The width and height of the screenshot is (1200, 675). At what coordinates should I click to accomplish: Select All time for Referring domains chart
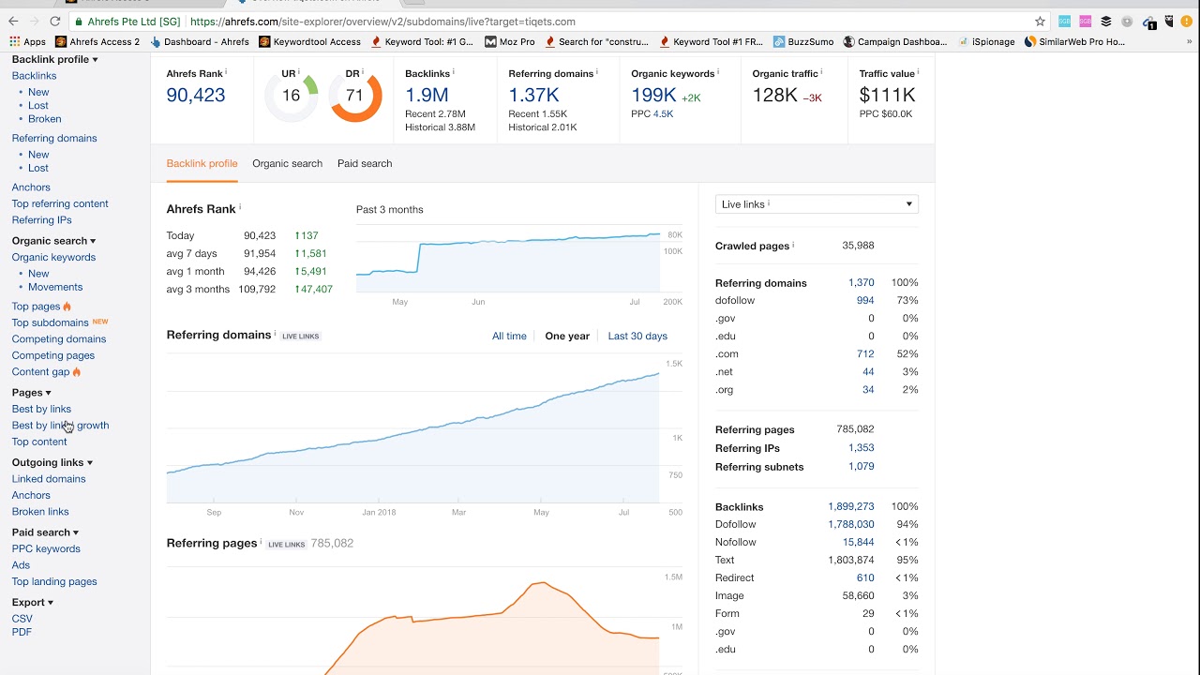[509, 336]
